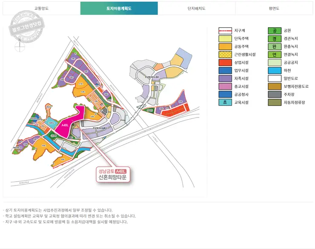Viewport: 315px width, 249px height.
Task: Select the 토지이용계획도 tab
Action: coord(119,8)
